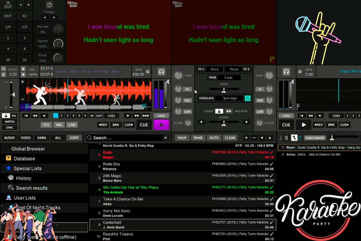Viewport: 361px width, 241px height.
Task: Open the FX 1 effect selector showing None
Action: [214, 69]
